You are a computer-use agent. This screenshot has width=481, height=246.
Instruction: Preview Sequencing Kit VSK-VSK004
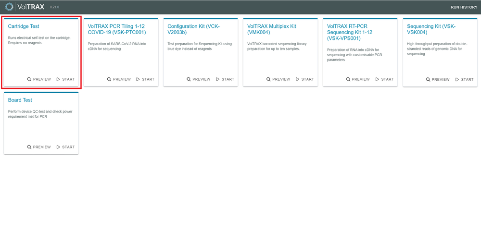438,79
